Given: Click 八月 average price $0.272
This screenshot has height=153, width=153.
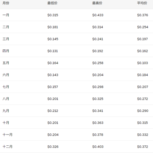Looking at the screenshot, I should click(142, 99).
